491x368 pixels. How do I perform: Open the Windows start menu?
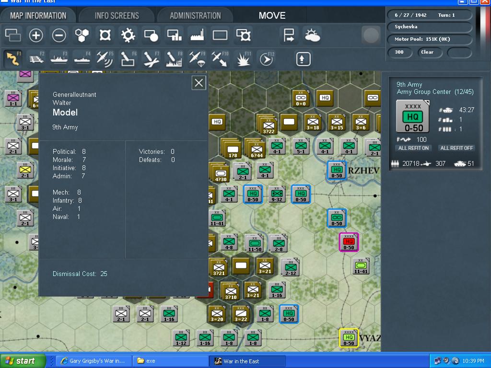[23, 361]
